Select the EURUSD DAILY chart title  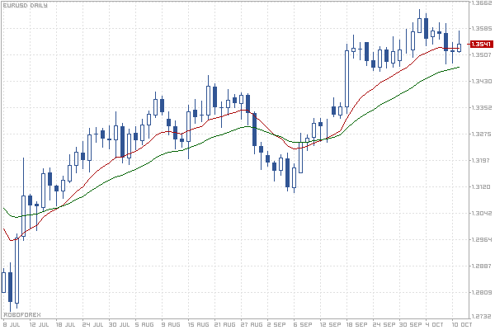pos(26,6)
